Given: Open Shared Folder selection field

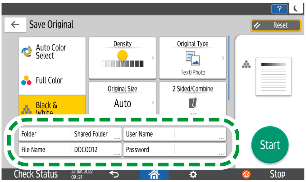Looking at the screenshot, I should pyautogui.click(x=96, y=134).
